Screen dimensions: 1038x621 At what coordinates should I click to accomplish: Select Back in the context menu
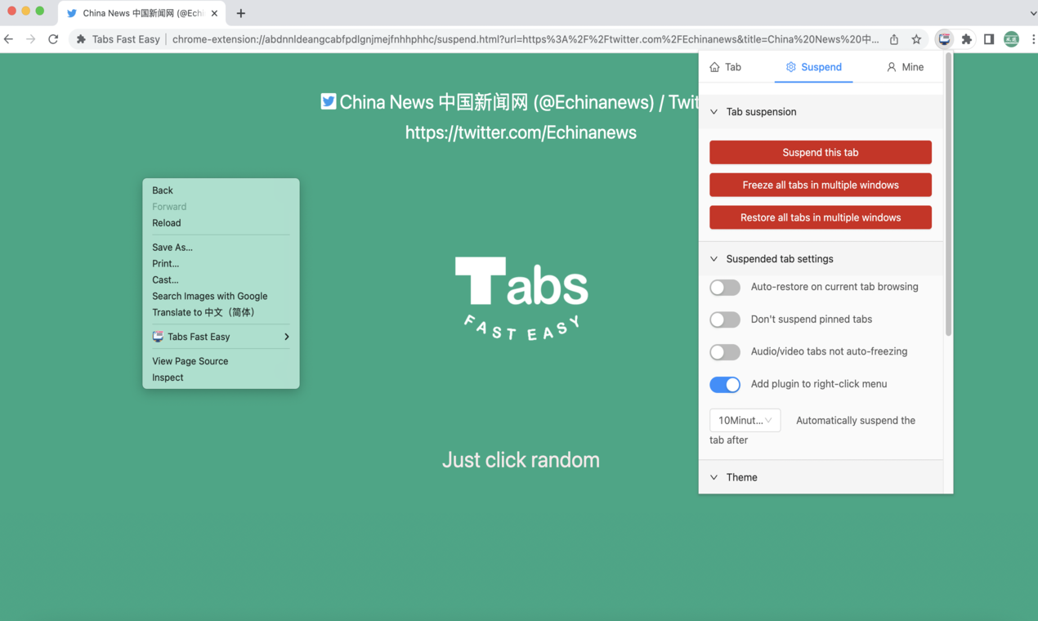tap(221, 190)
